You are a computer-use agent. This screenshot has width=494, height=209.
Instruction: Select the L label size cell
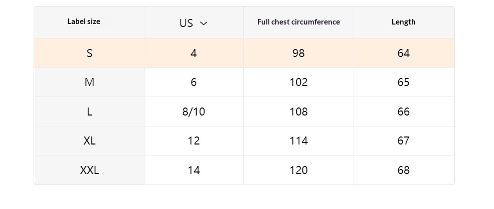[x=89, y=111]
